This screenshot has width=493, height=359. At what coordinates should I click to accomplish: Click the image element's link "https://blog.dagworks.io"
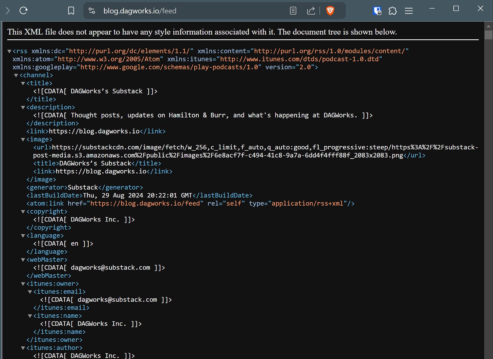coord(101,171)
